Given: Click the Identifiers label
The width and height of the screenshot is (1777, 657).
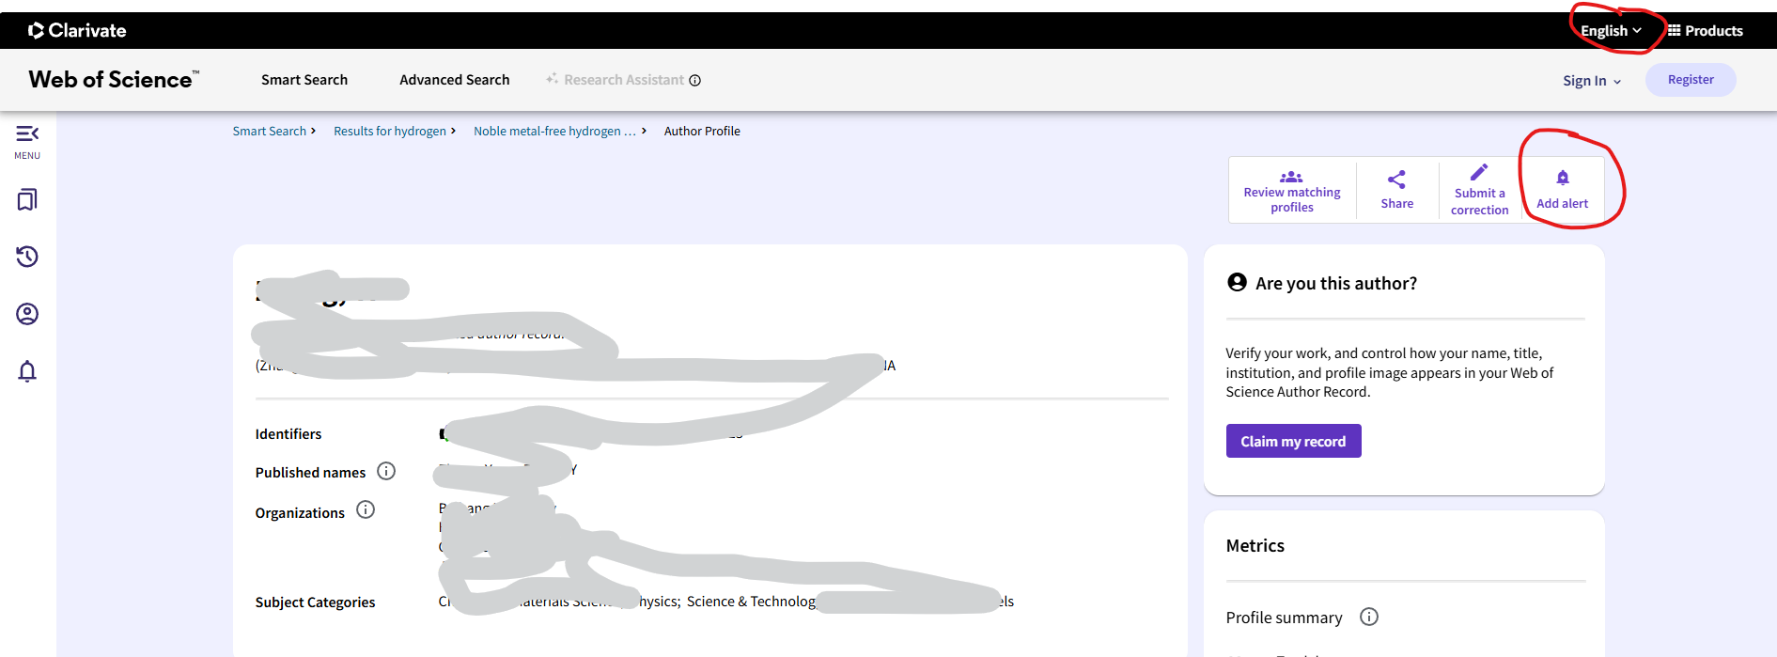Looking at the screenshot, I should click(x=288, y=433).
